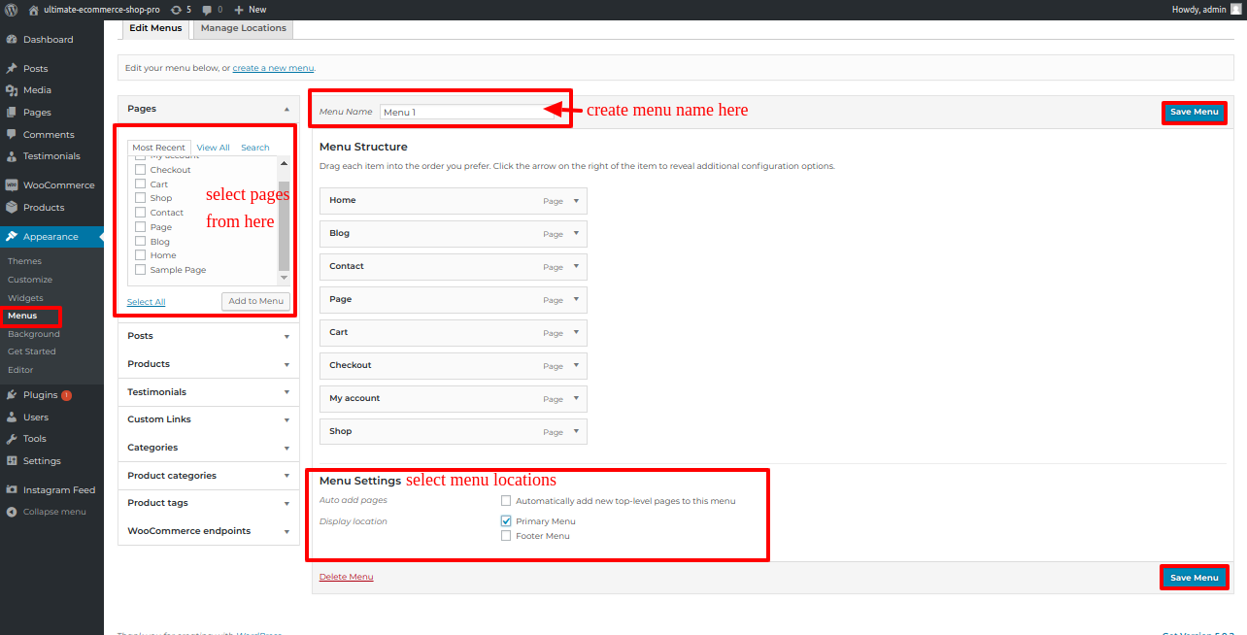Check the Checkout page checkbox
The width and height of the screenshot is (1247, 635).
point(141,170)
